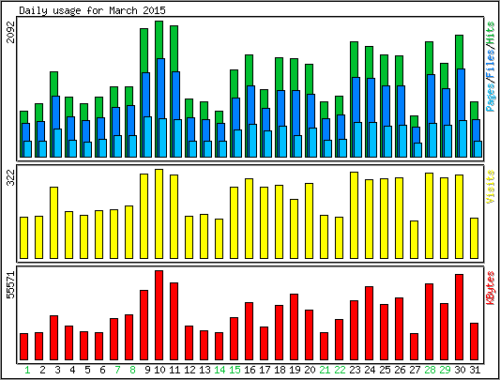Select day label '17' on the x-axis
The width and height of the screenshot is (500, 380).
point(265,370)
